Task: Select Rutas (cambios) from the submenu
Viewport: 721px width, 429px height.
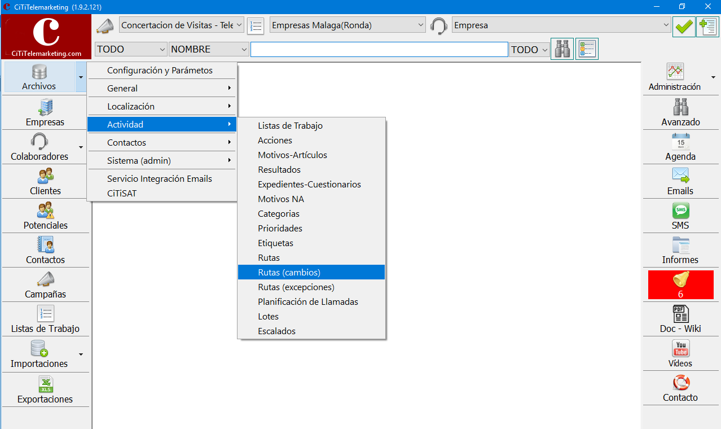Action: [x=311, y=273]
